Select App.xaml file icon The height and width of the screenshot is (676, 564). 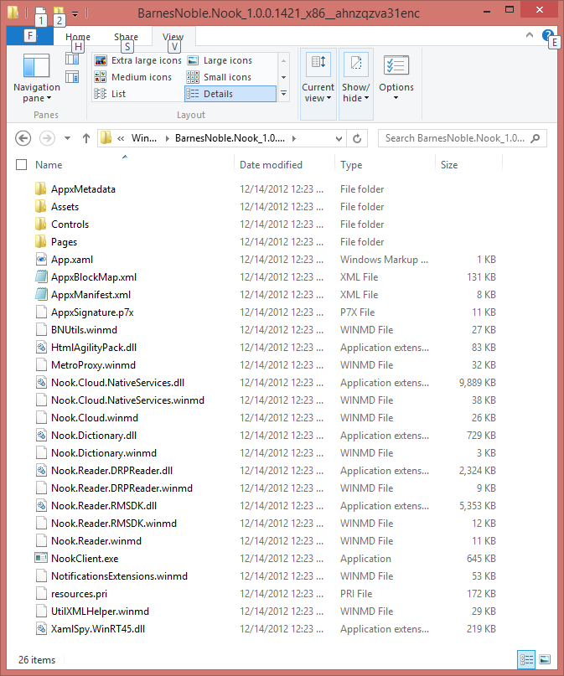tap(41, 259)
